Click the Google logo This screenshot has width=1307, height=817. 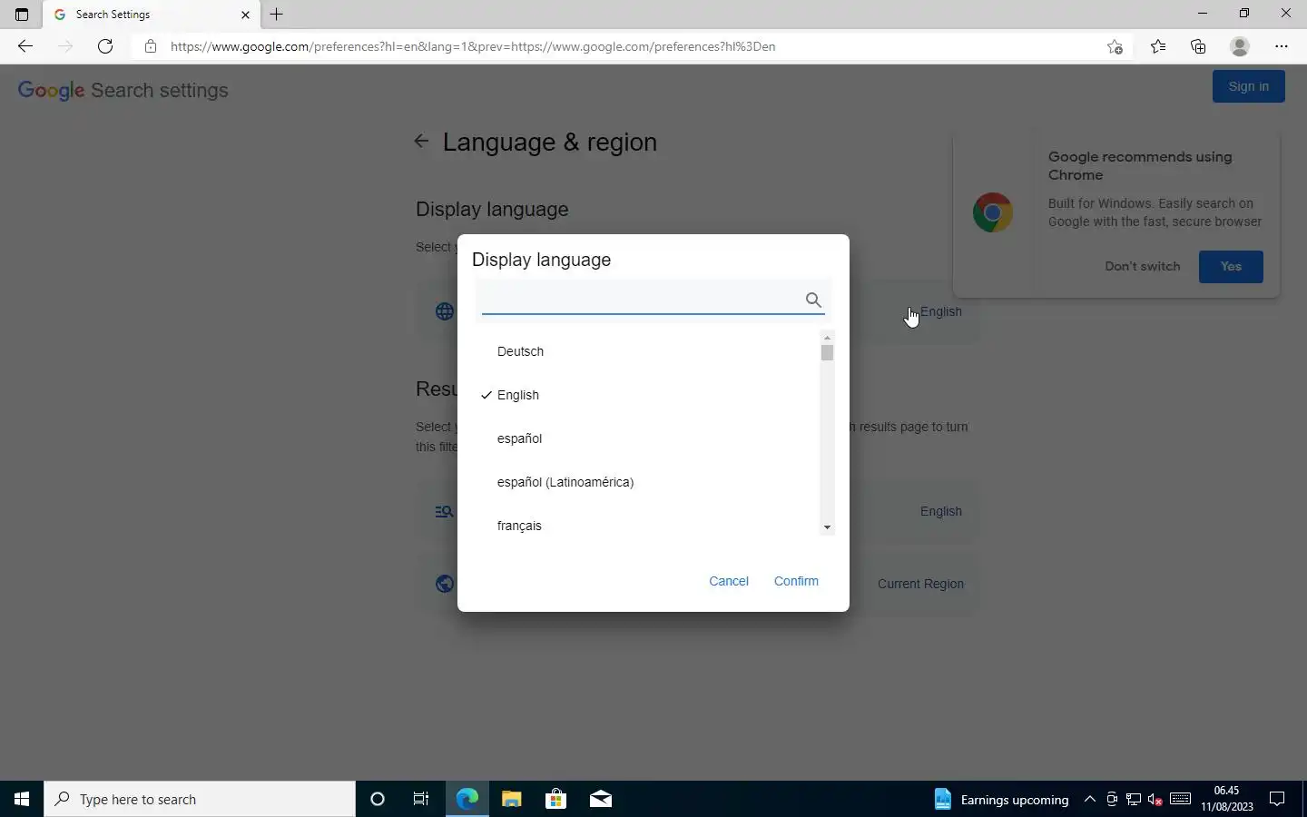pyautogui.click(x=51, y=91)
